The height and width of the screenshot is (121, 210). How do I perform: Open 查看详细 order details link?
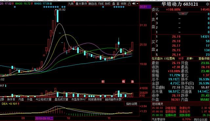click(x=204, y=59)
